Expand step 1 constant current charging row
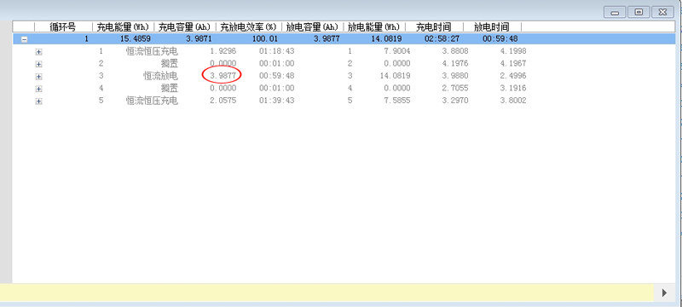 (38, 52)
